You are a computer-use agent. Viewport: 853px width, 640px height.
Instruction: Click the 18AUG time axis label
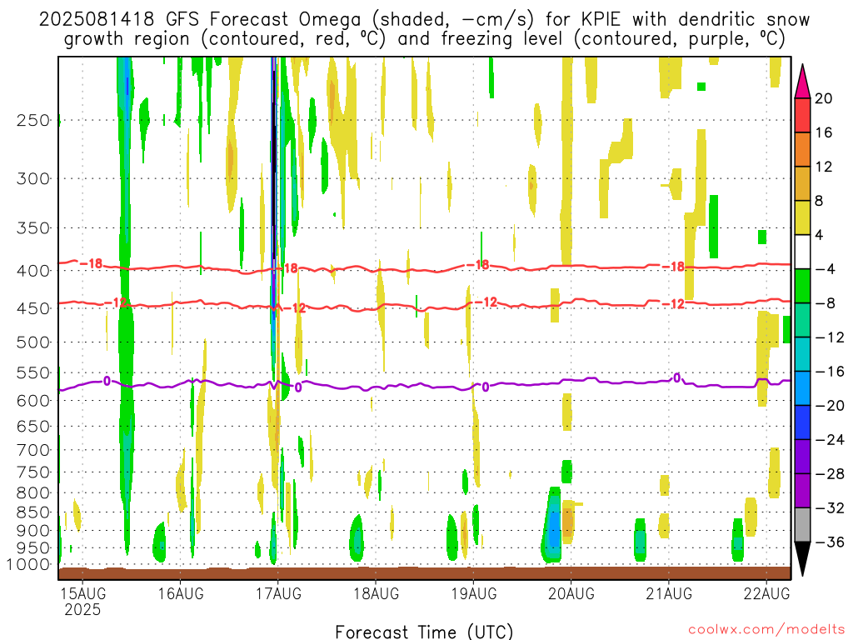pyautogui.click(x=376, y=593)
